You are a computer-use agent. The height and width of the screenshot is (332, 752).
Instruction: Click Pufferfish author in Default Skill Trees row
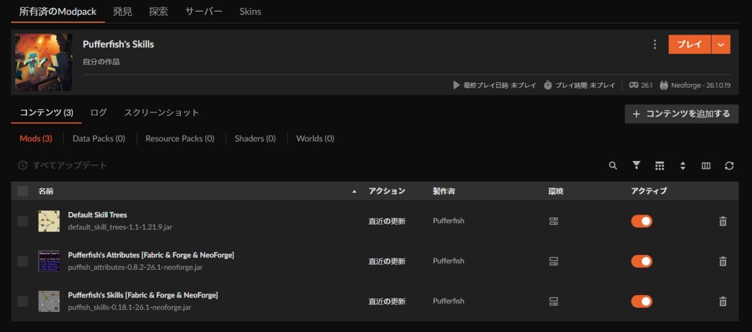coord(448,221)
